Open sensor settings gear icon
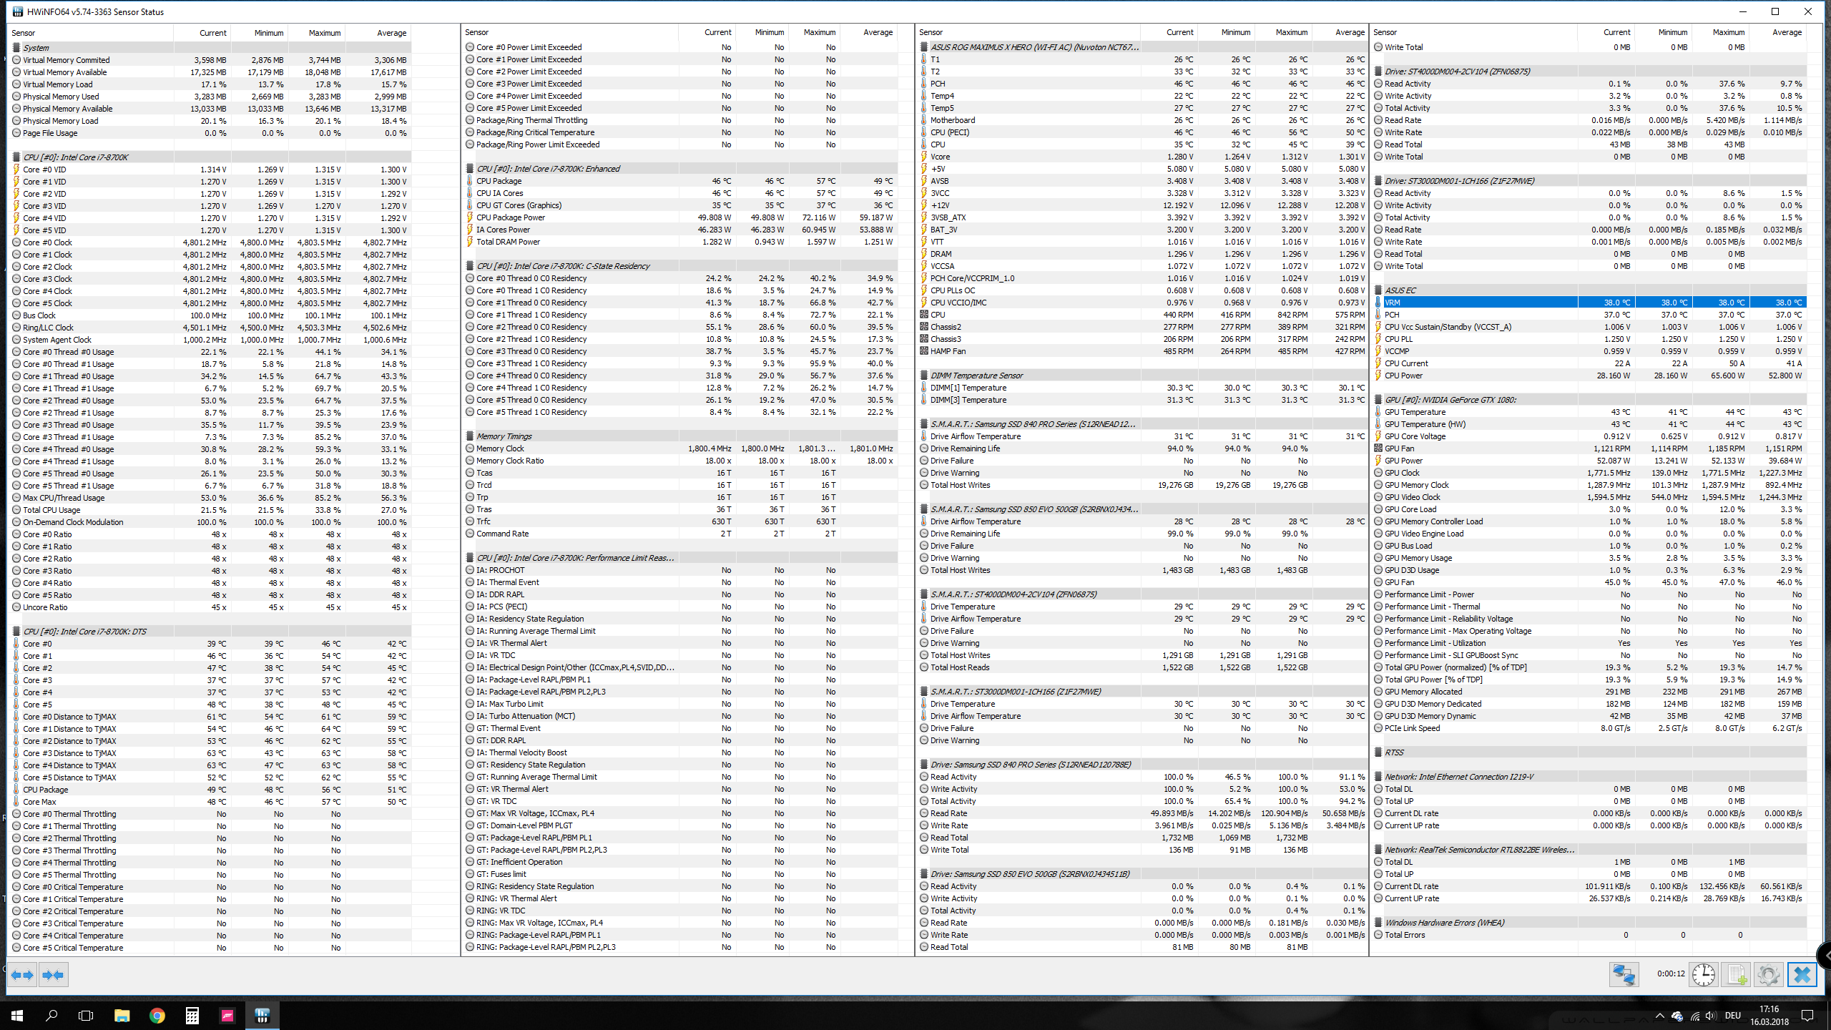The height and width of the screenshot is (1030, 1831). pyautogui.click(x=1769, y=975)
